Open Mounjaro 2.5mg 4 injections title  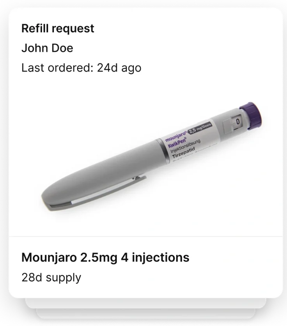click(105, 258)
